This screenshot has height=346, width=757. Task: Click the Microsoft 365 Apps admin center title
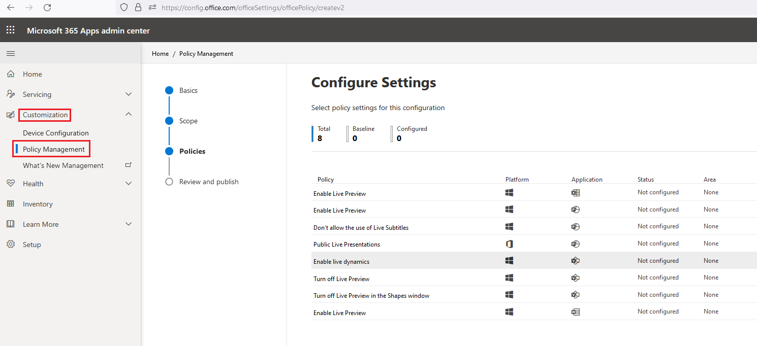click(x=88, y=30)
